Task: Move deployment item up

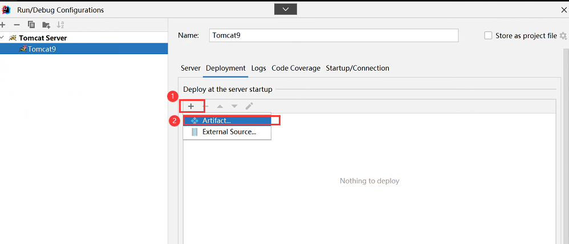Action: pos(220,106)
